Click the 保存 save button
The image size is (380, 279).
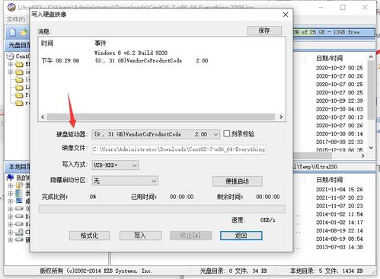pyautogui.click(x=264, y=30)
